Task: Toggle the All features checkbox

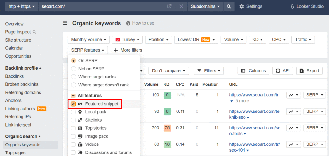Action: (73, 96)
